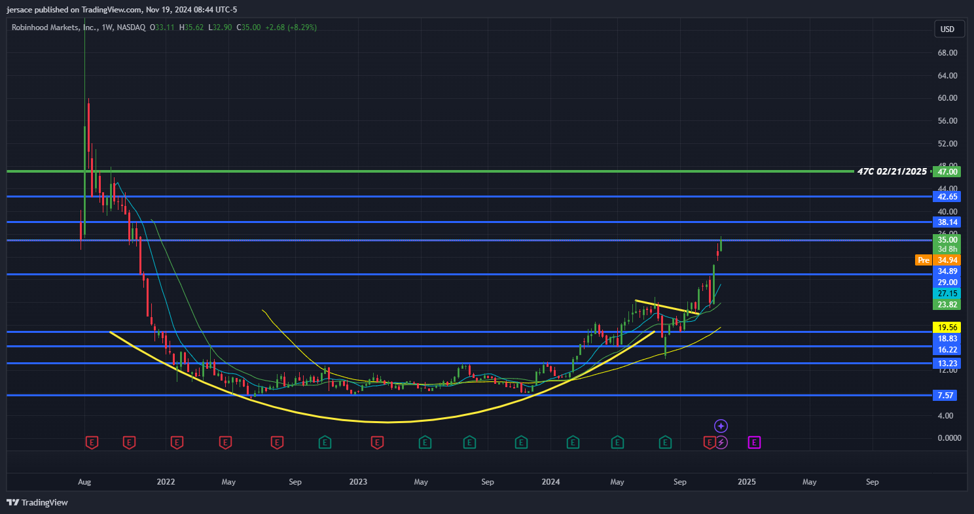Select the current price 35.00 label
This screenshot has height=514, width=974.
coord(947,239)
